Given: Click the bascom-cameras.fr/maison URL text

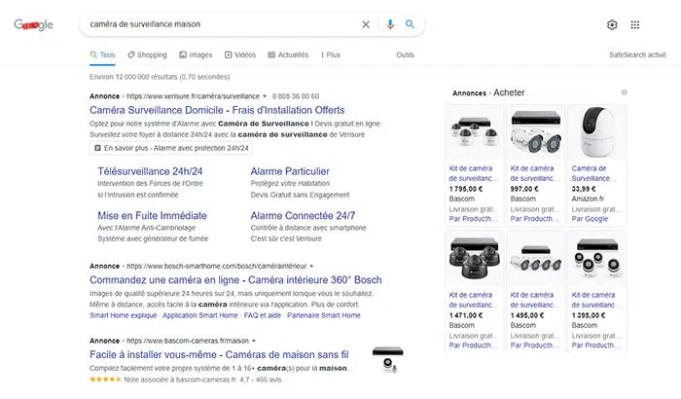Looking at the screenshot, I should pyautogui.click(x=188, y=341).
